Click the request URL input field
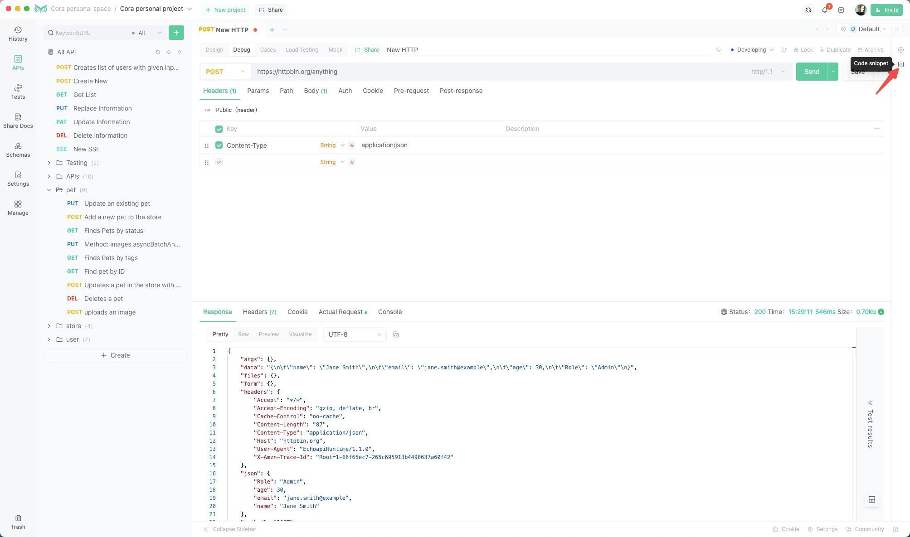Screen dimensions: 910x537 pyautogui.click(x=499, y=72)
